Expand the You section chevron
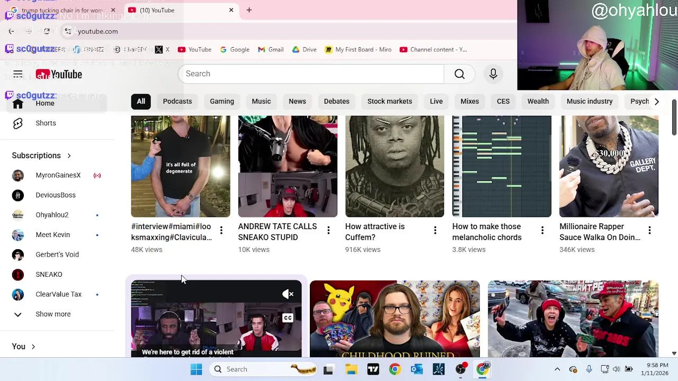The height and width of the screenshot is (381, 678). pos(33,347)
